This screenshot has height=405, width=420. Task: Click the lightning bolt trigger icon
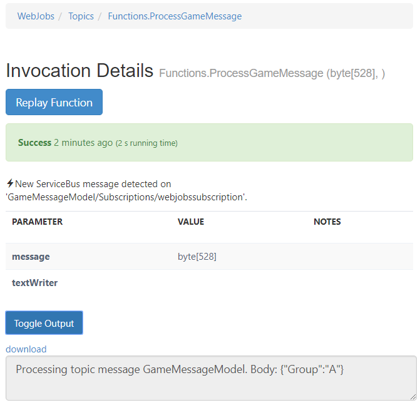(x=10, y=183)
